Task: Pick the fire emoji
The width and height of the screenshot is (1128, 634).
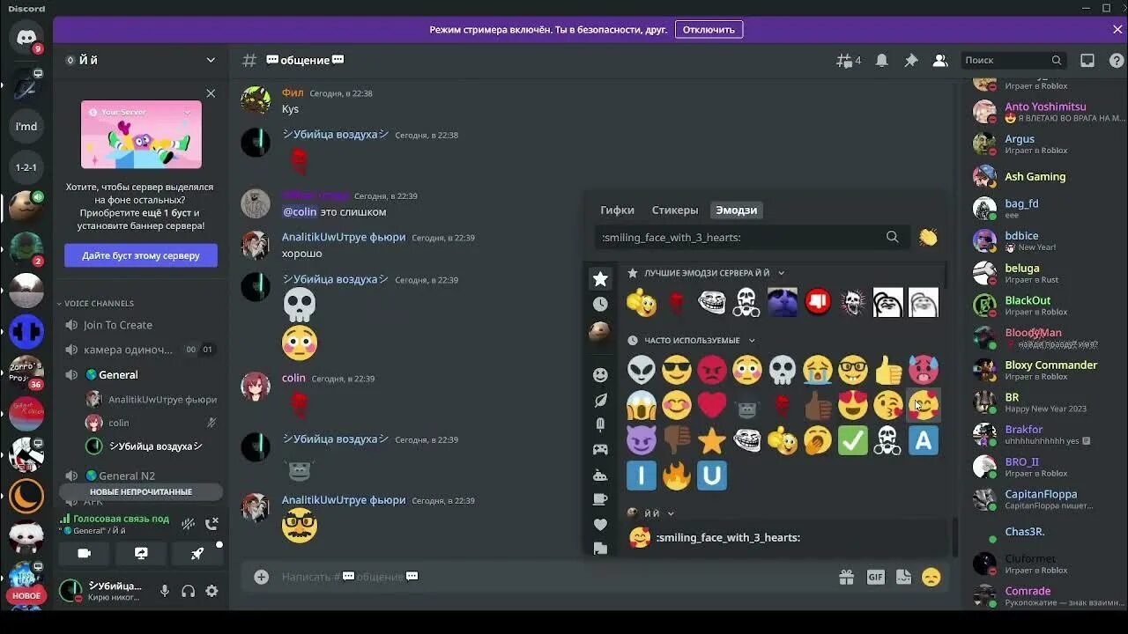Action: tap(677, 475)
